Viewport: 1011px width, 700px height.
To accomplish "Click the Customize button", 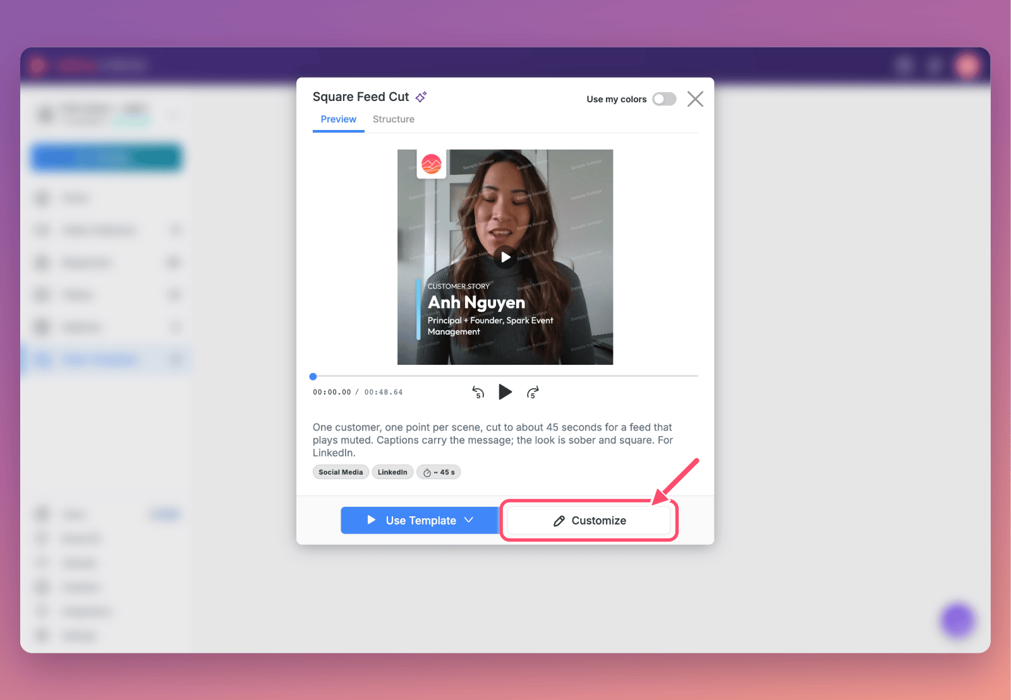I will (x=589, y=521).
